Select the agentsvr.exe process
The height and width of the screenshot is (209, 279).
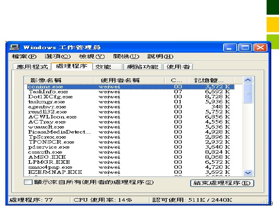point(131,107)
